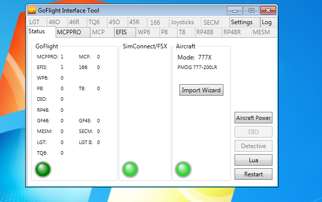Screen dimensions: 322x202
Task: Click the SimConnect/FSX green status indicator
Action: [131, 170]
